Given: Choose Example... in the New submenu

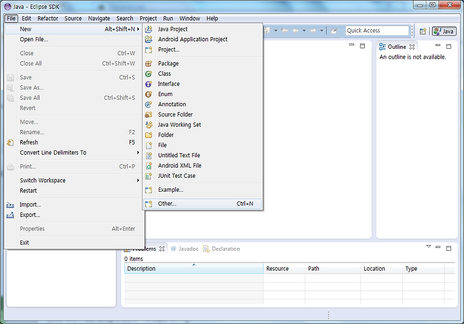Looking at the screenshot, I should pos(202,190).
